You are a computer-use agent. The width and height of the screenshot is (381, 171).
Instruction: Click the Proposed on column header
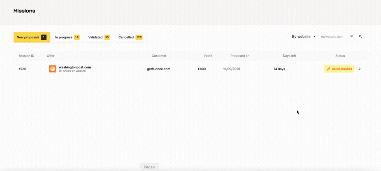click(240, 56)
